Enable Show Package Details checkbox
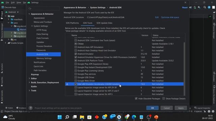 pyautogui.click(x=163, y=98)
